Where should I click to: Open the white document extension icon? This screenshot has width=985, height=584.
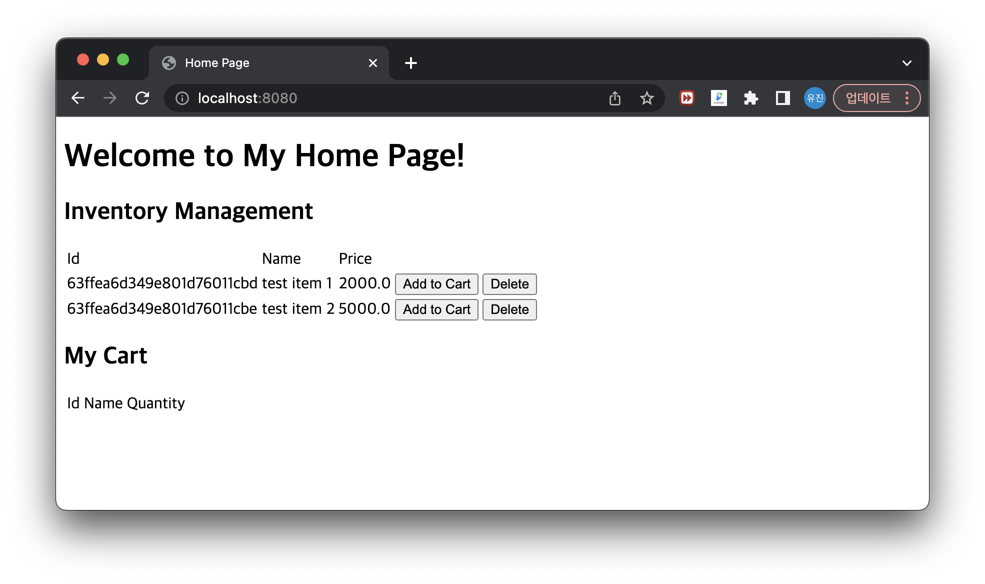tap(719, 98)
